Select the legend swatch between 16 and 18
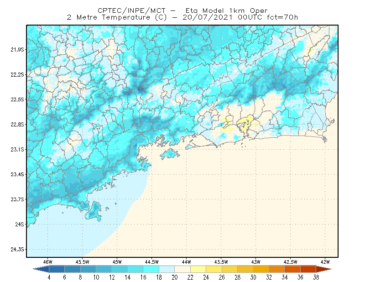The width and height of the screenshot is (365, 282). click(151, 269)
